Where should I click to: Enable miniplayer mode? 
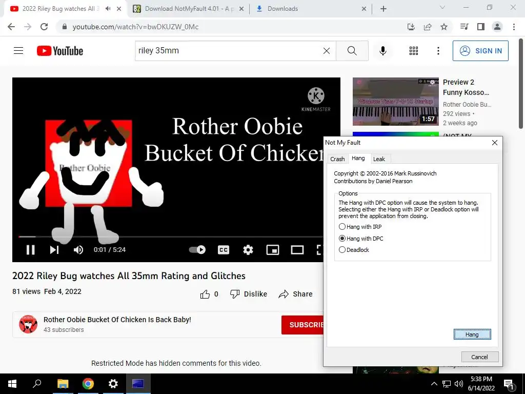[x=273, y=250]
